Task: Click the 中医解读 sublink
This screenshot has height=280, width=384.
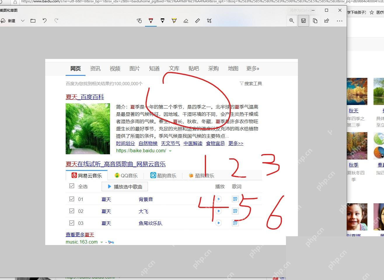Action: [x=193, y=143]
